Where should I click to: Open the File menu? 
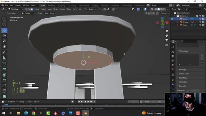(x=6, y=5)
